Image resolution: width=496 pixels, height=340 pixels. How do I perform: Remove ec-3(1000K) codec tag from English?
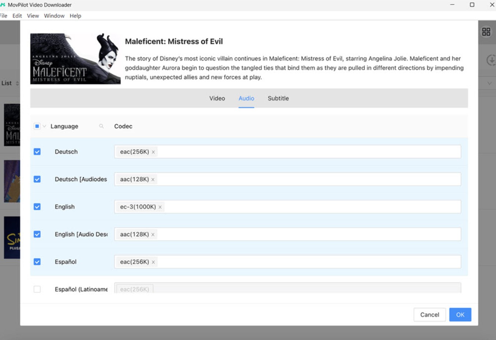[x=160, y=207]
